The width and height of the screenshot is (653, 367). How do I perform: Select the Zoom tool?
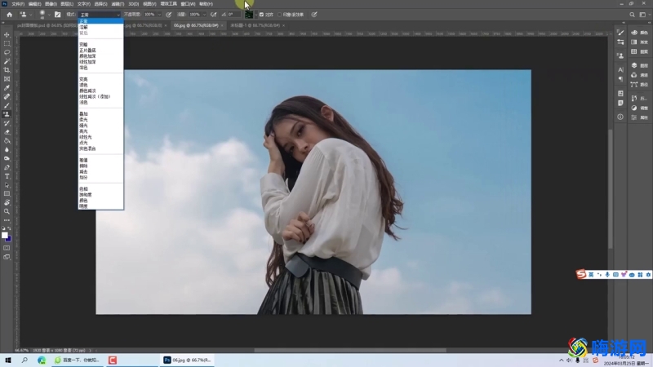(x=7, y=211)
